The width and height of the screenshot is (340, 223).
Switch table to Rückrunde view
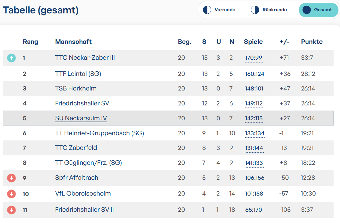(269, 10)
